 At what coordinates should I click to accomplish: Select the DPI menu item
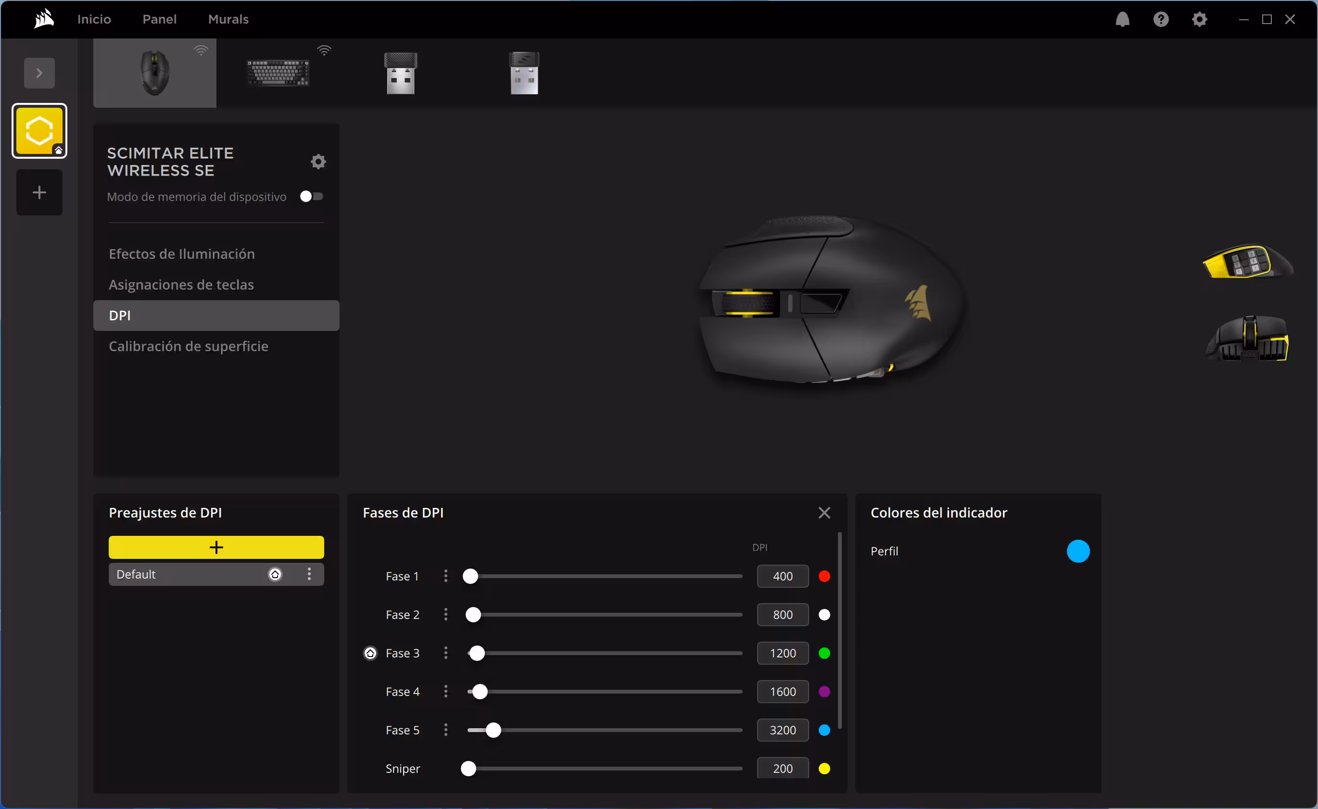(216, 315)
